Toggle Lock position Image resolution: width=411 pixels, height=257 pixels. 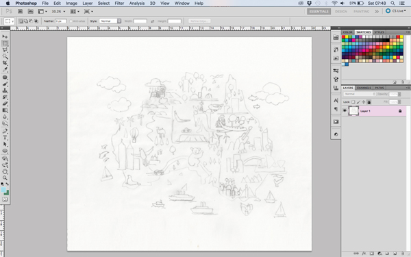pos(364,101)
